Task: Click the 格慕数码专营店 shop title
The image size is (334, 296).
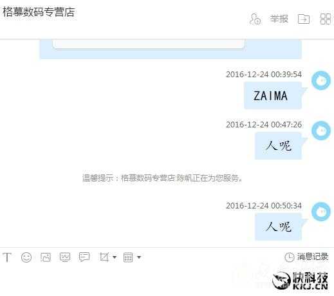Action: [x=39, y=12]
